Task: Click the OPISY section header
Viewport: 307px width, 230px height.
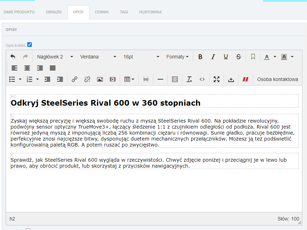Action: pos(11,30)
